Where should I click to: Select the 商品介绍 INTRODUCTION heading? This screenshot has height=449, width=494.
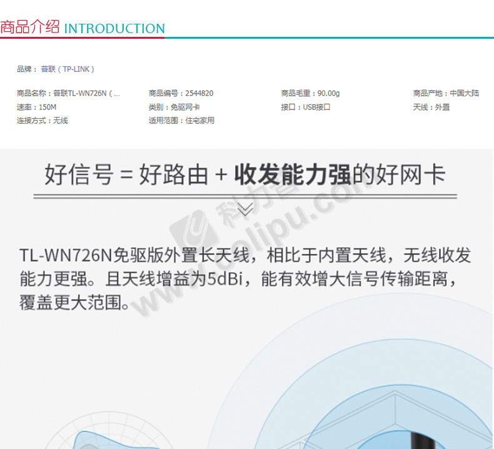pos(82,27)
